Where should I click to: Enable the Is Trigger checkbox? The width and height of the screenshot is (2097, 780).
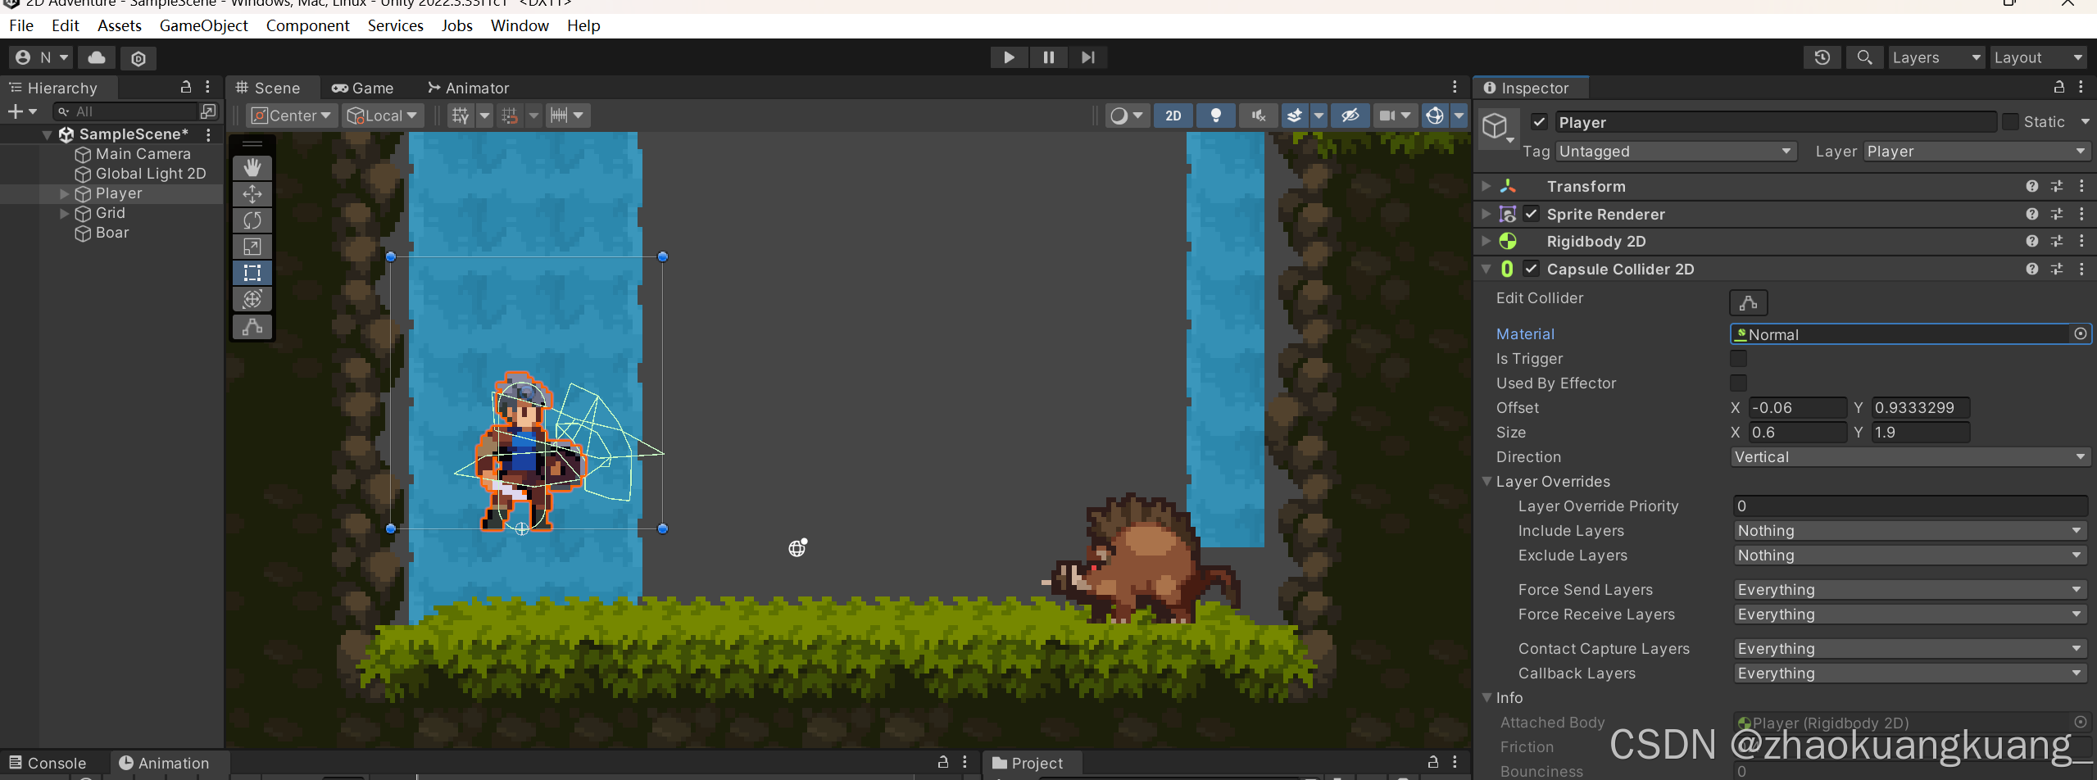point(1738,358)
